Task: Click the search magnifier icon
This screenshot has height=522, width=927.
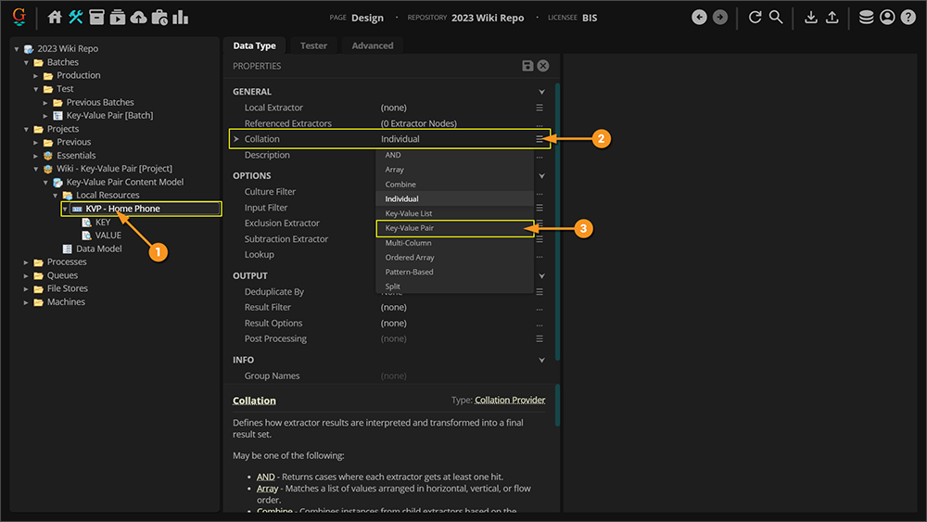Action: click(x=776, y=17)
